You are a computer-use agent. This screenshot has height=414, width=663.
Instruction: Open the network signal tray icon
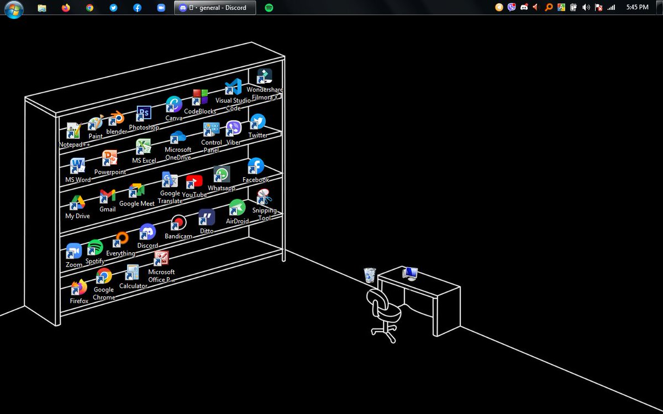pyautogui.click(x=611, y=7)
